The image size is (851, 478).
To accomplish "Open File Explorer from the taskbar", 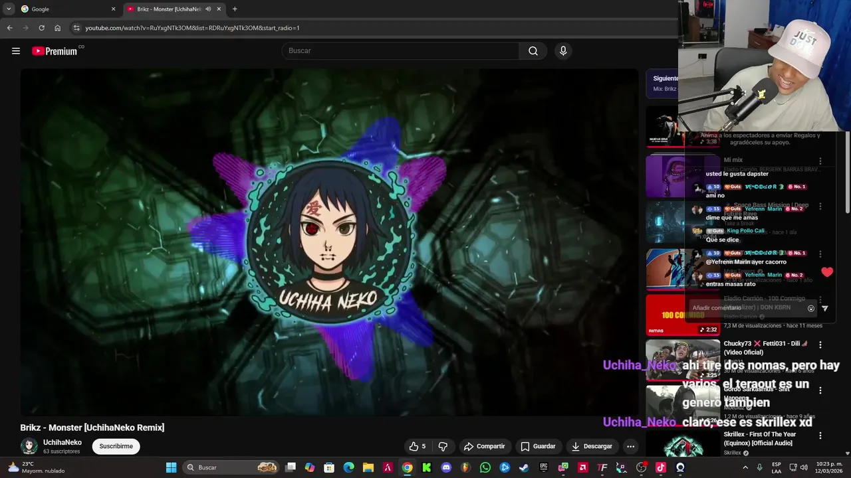I will click(368, 467).
